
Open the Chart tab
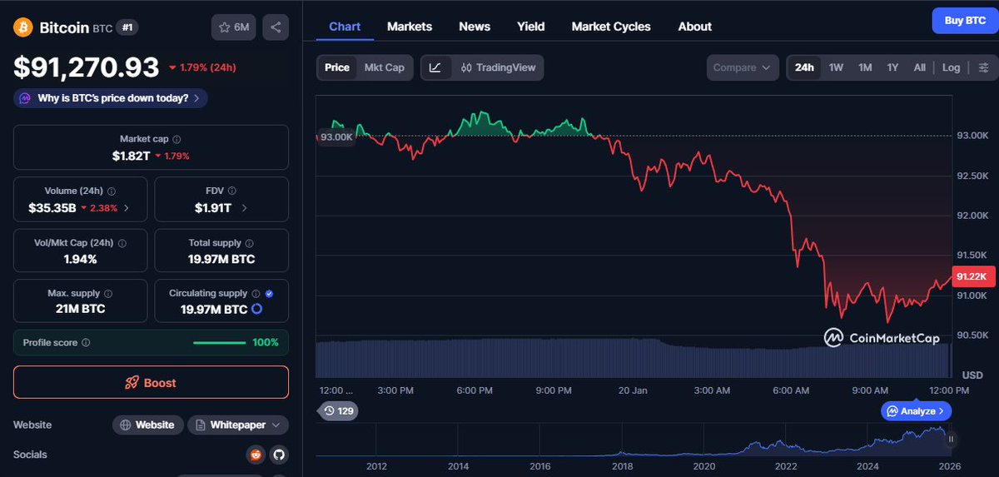(345, 27)
